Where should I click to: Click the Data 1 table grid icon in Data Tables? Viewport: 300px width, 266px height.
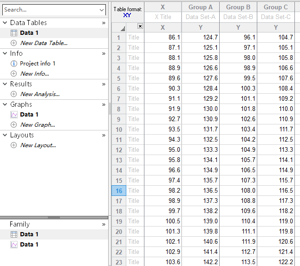tap(14, 33)
